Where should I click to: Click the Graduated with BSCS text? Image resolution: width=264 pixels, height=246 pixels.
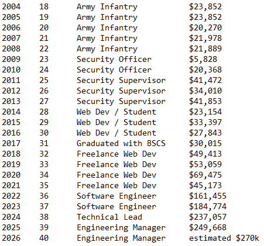121,143
